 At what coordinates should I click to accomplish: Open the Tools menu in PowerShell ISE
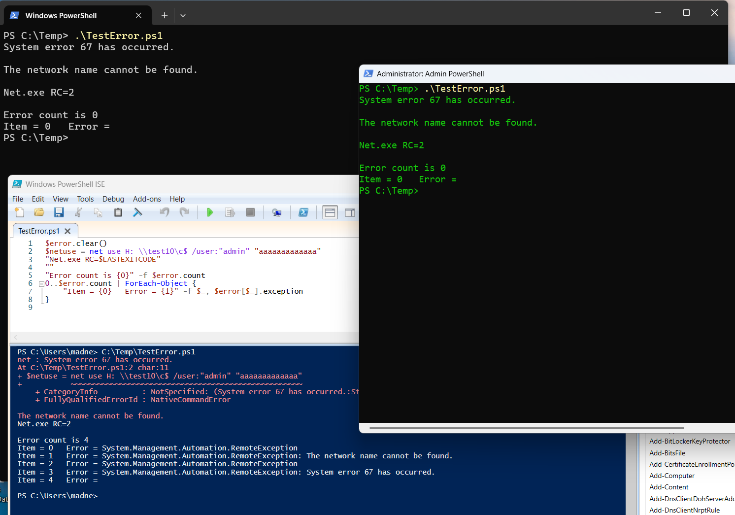click(85, 199)
